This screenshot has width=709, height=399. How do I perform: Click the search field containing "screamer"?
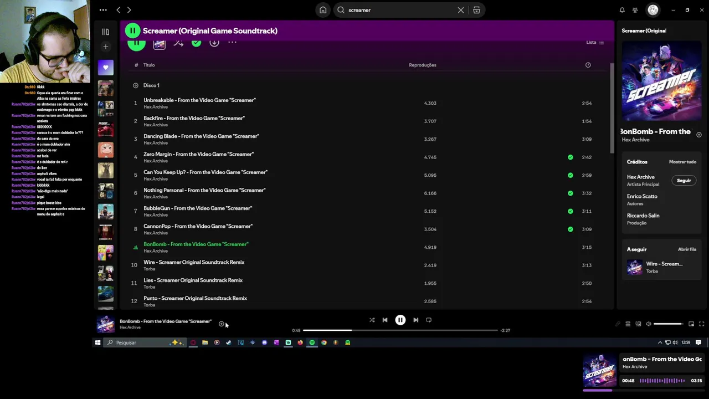(399, 10)
